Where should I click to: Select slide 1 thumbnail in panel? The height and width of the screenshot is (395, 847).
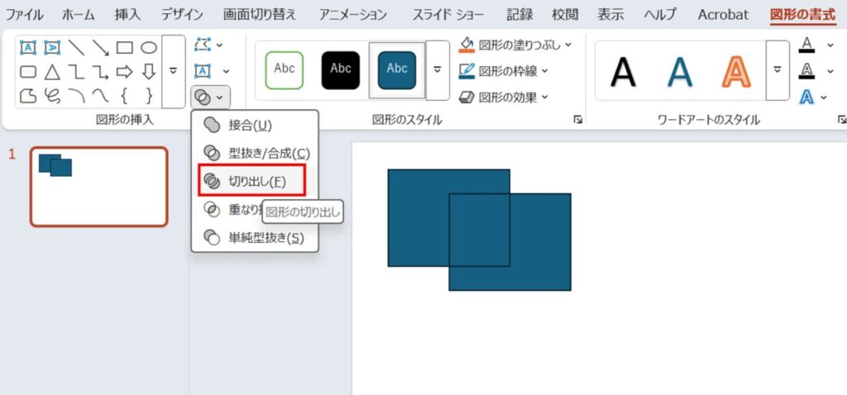(x=99, y=187)
